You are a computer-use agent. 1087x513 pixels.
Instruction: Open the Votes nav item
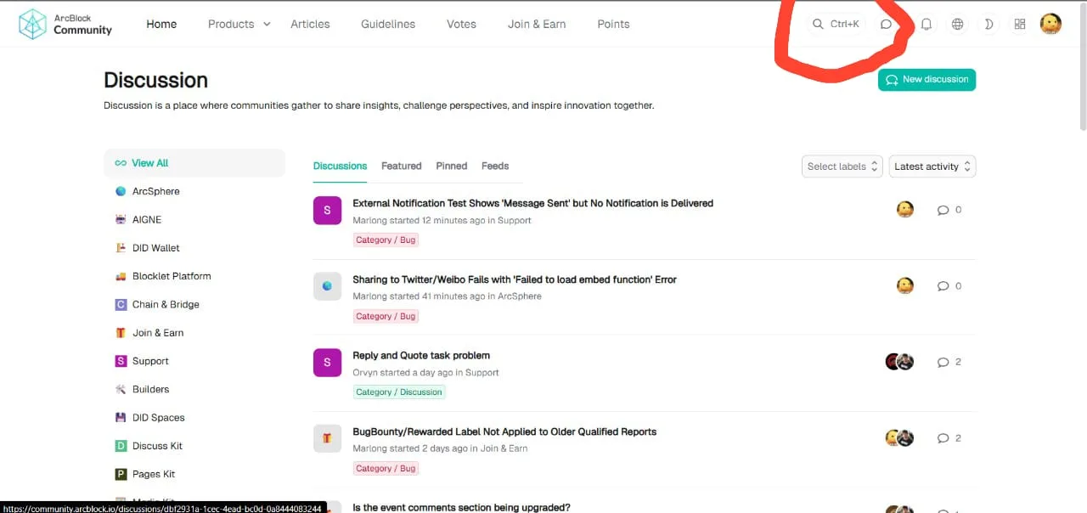(x=461, y=24)
